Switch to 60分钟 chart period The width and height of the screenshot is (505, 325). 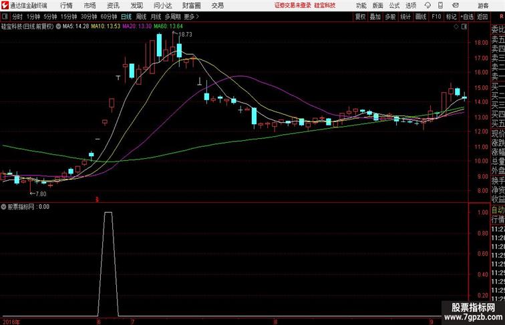pos(109,17)
